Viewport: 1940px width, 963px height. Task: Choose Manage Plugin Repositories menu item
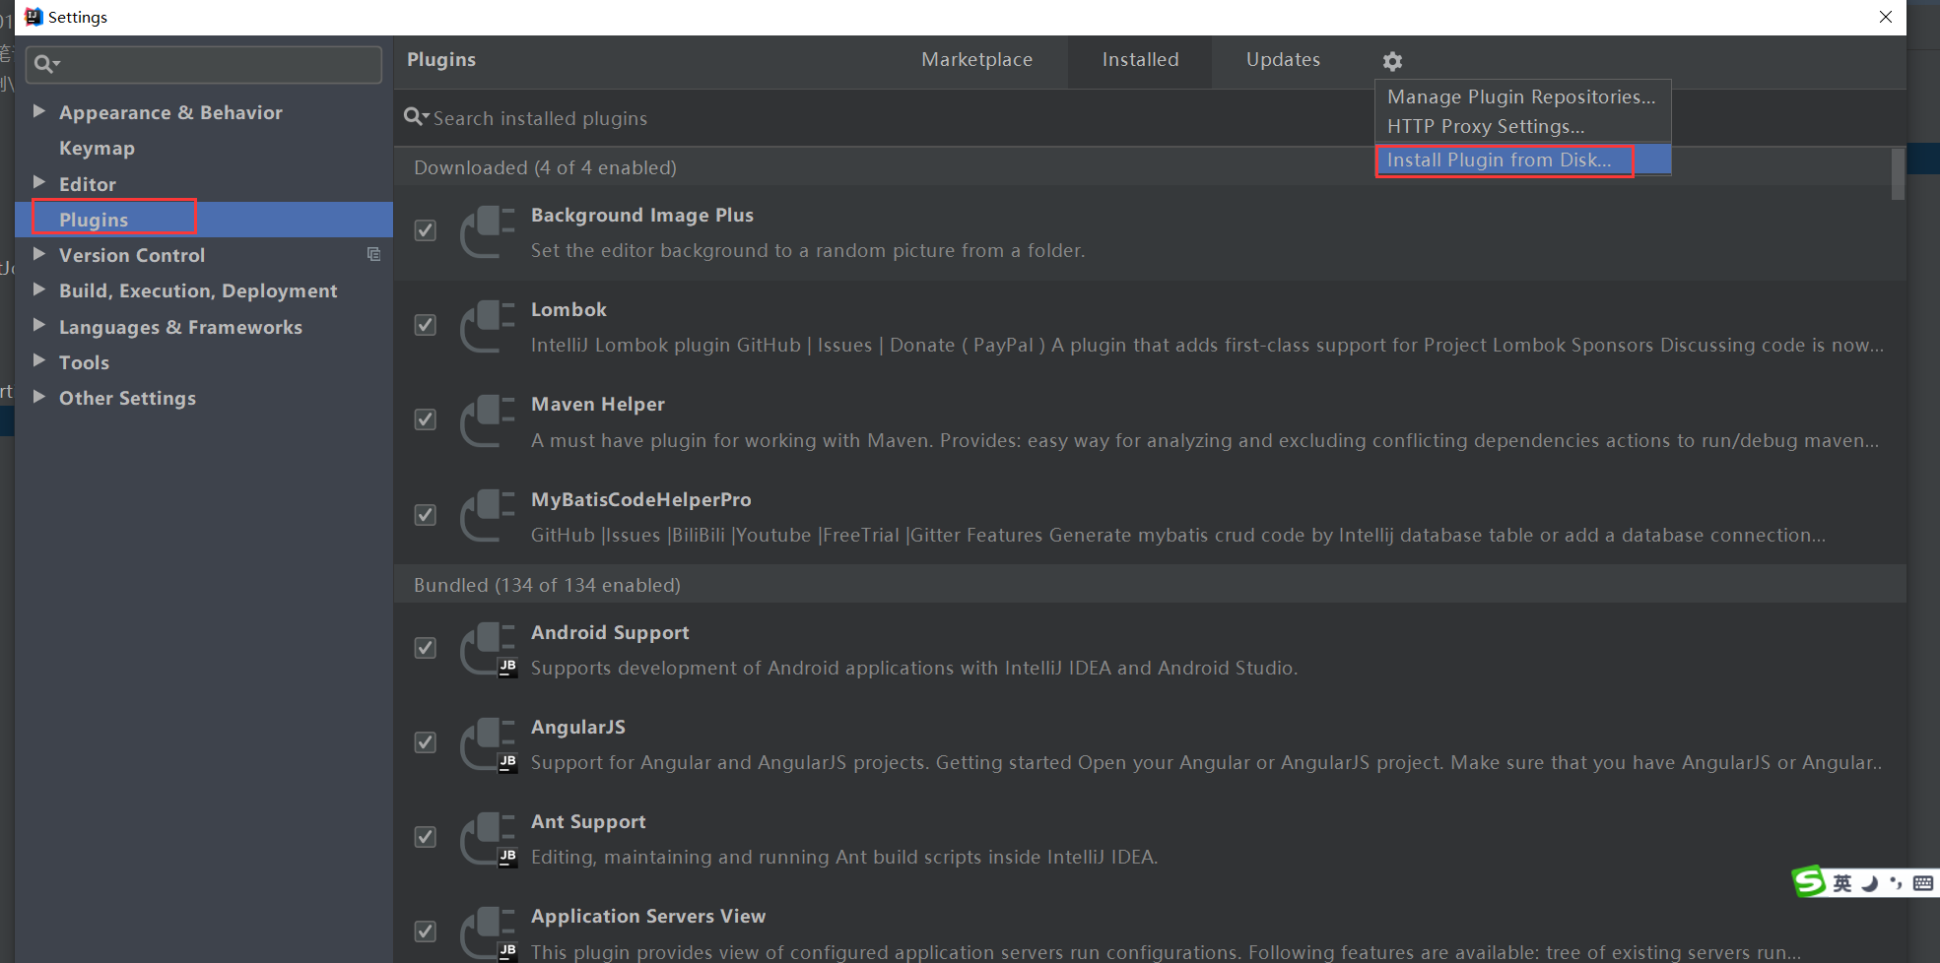click(x=1522, y=96)
